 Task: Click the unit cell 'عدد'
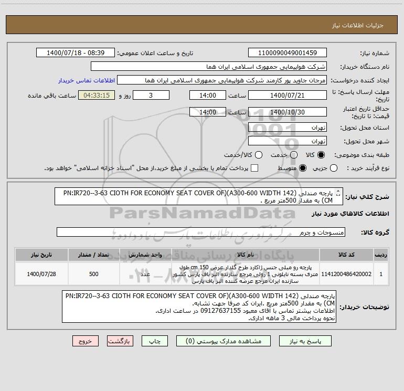click(x=145, y=274)
